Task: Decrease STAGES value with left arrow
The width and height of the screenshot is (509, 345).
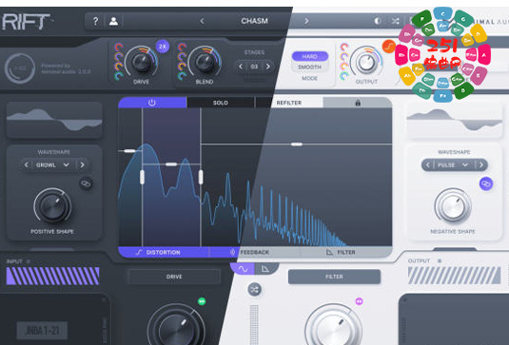Action: pos(241,67)
